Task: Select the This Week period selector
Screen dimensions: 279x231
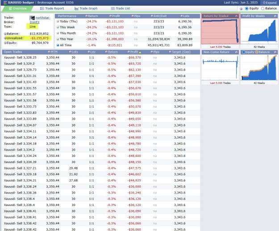Action: pyautogui.click(x=58, y=27)
